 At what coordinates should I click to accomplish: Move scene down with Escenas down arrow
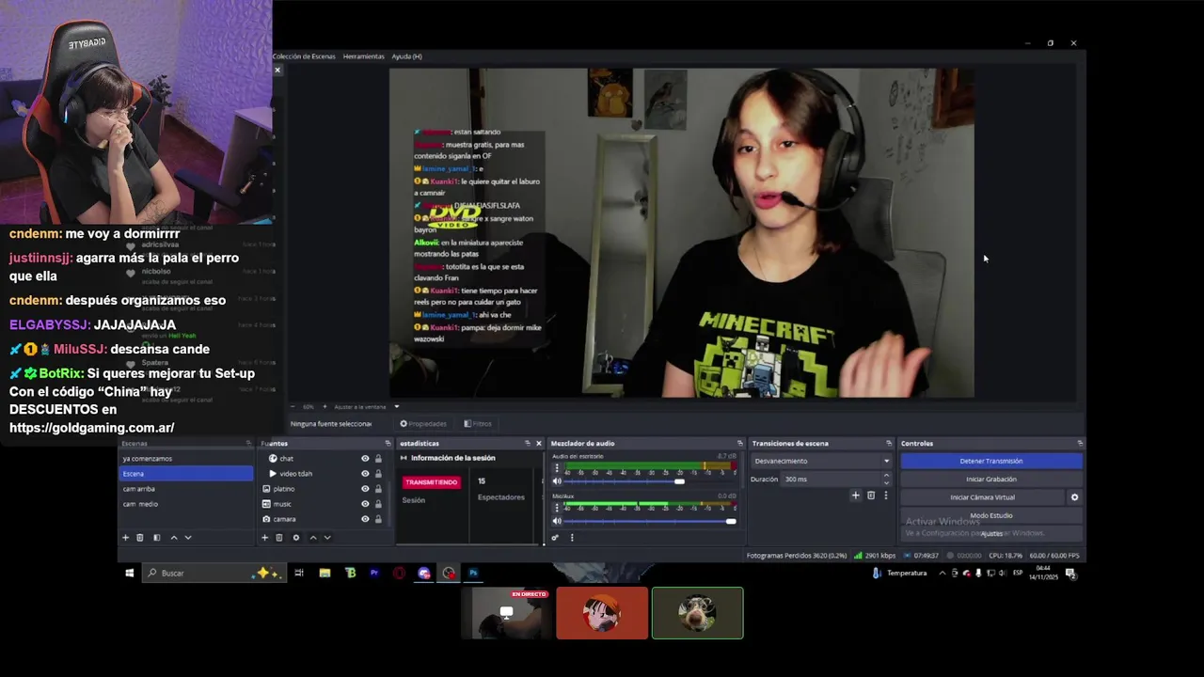click(188, 538)
